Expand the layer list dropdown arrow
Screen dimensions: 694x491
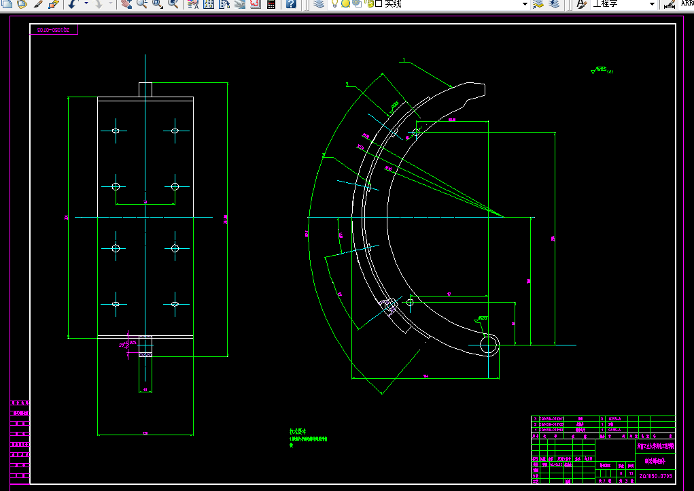525,4
